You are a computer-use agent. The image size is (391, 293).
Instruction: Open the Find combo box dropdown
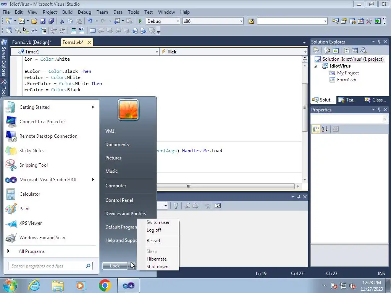325,21
